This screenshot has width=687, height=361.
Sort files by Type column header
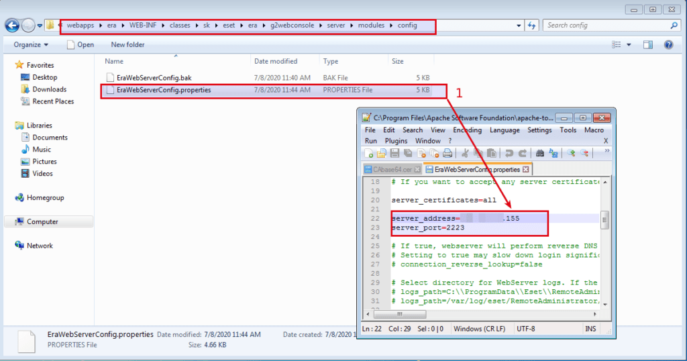pos(354,61)
